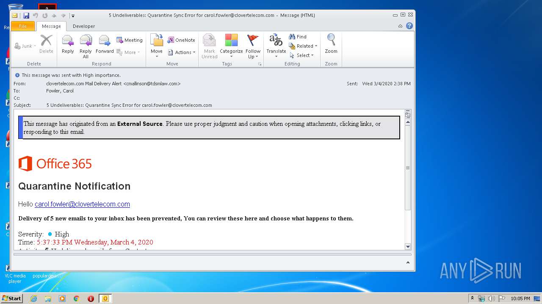Click the Quarantine Notification heading
The image size is (542, 304).
coord(75,186)
